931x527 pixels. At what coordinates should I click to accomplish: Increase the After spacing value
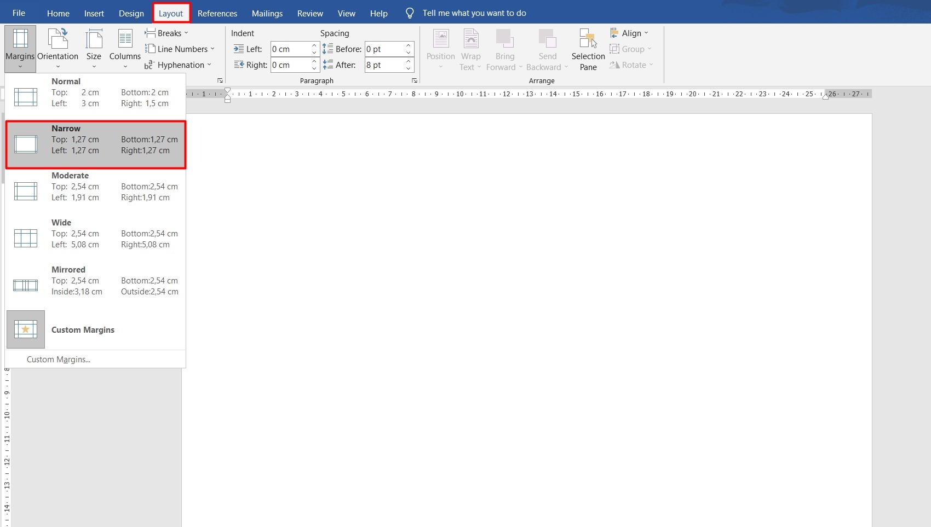pos(408,61)
